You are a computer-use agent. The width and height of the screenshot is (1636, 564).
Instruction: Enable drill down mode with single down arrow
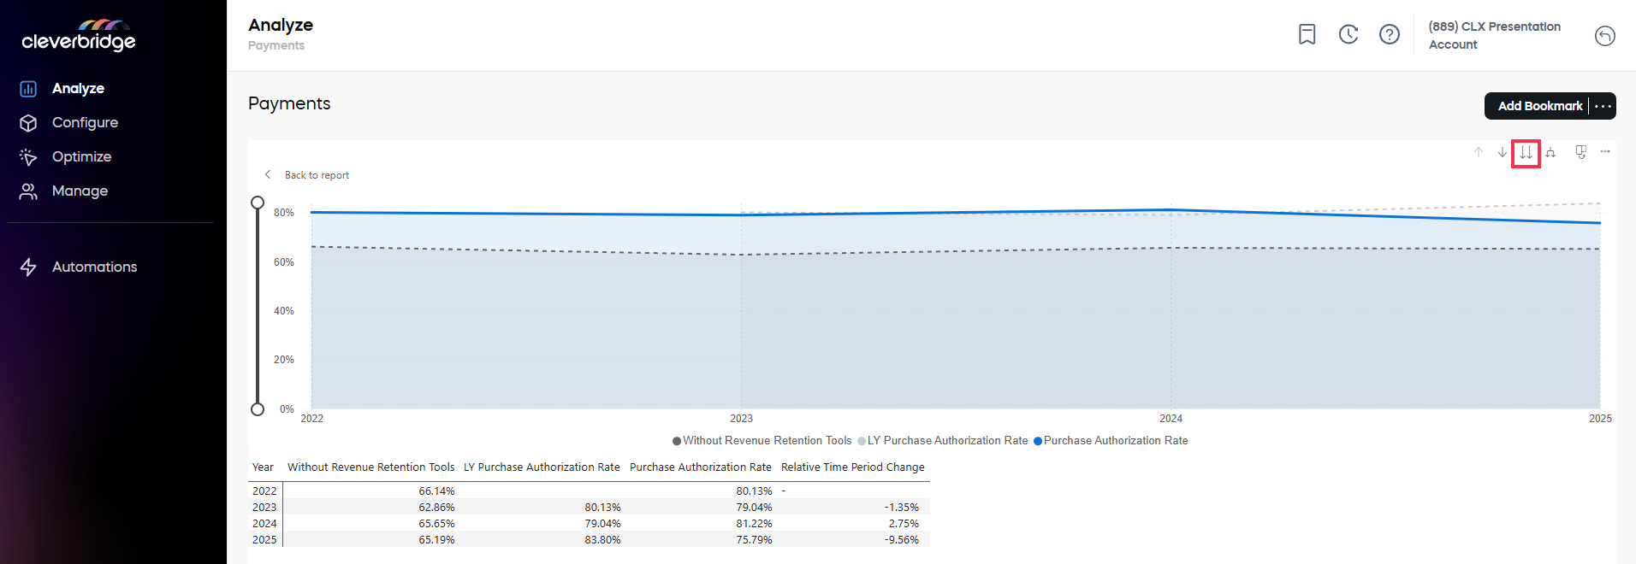[x=1503, y=152]
